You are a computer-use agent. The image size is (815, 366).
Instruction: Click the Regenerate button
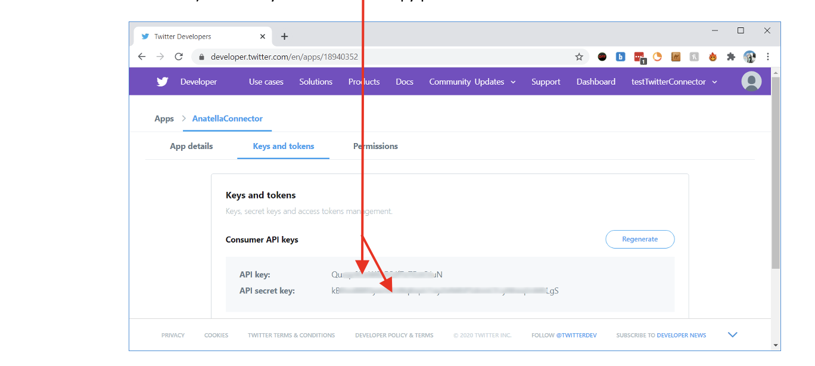640,239
